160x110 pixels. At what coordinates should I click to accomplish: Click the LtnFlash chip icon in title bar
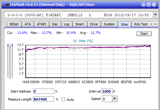7,5
